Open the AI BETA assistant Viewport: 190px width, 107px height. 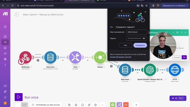tap(178, 98)
